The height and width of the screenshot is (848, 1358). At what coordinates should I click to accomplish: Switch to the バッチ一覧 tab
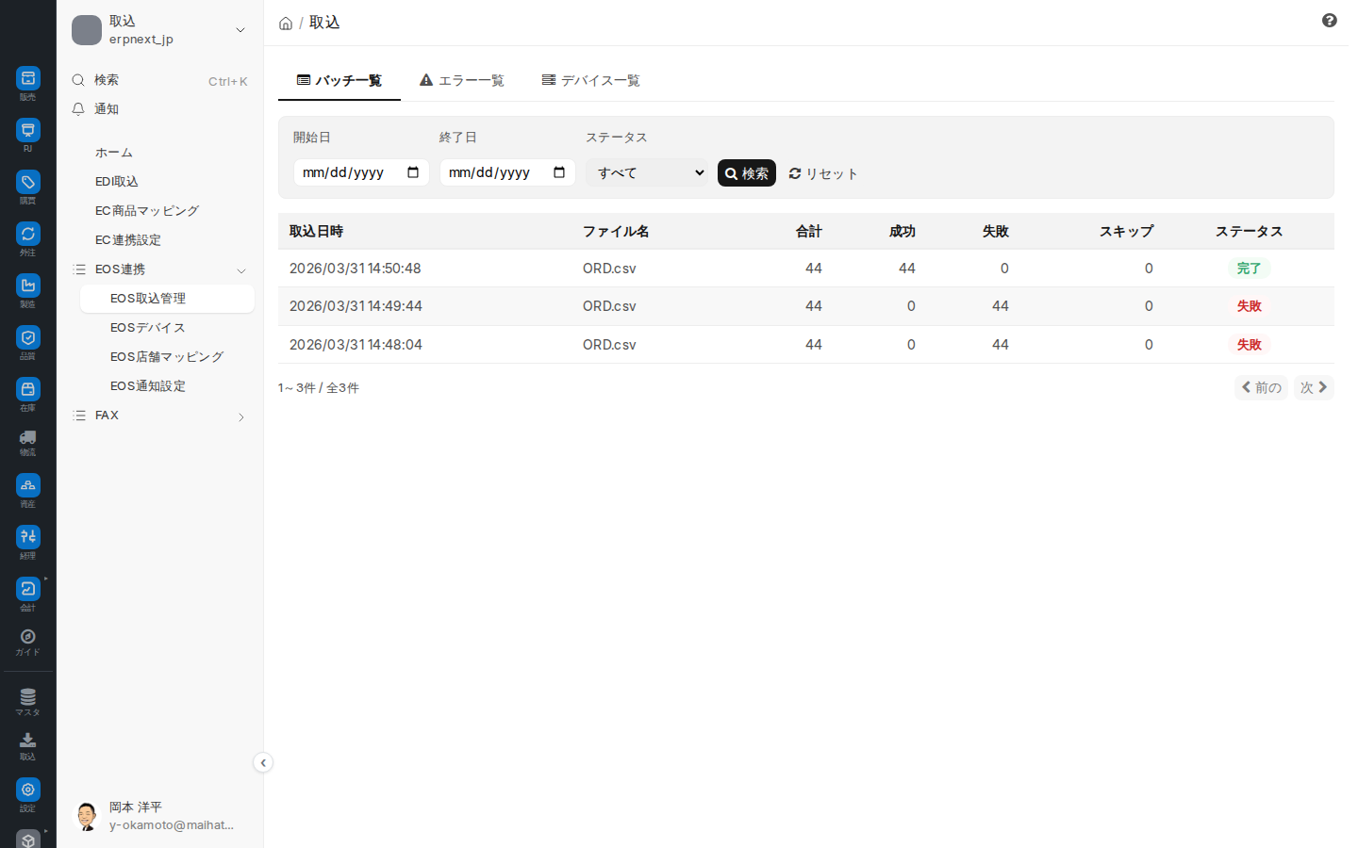339,81
